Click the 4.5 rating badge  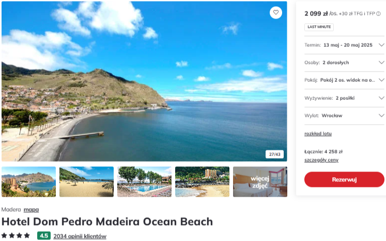coord(44,236)
